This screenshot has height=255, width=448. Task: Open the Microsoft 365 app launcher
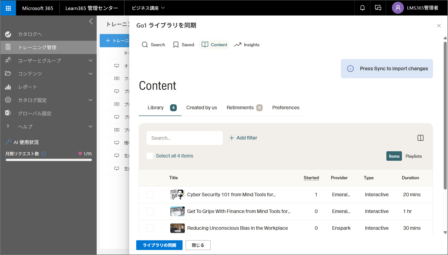pos(8,8)
